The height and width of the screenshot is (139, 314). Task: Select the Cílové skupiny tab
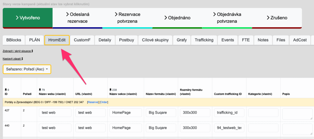pyautogui.click(x=155, y=40)
